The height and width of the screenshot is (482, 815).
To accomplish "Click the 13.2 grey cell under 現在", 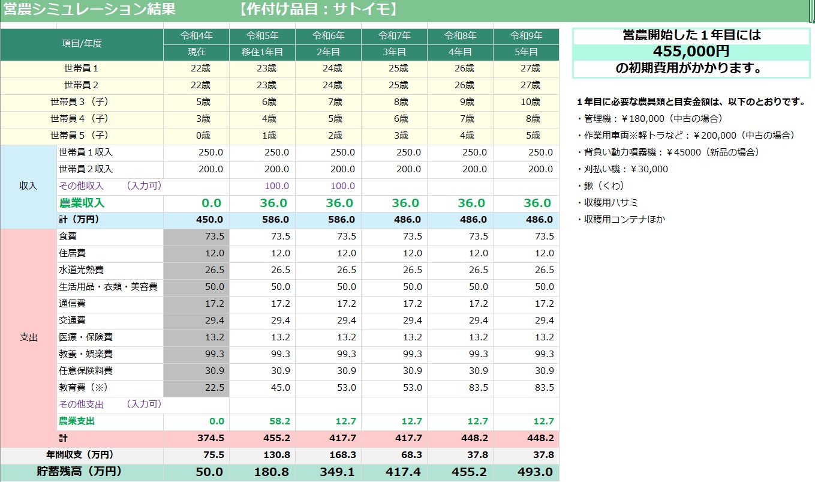I will coord(196,337).
